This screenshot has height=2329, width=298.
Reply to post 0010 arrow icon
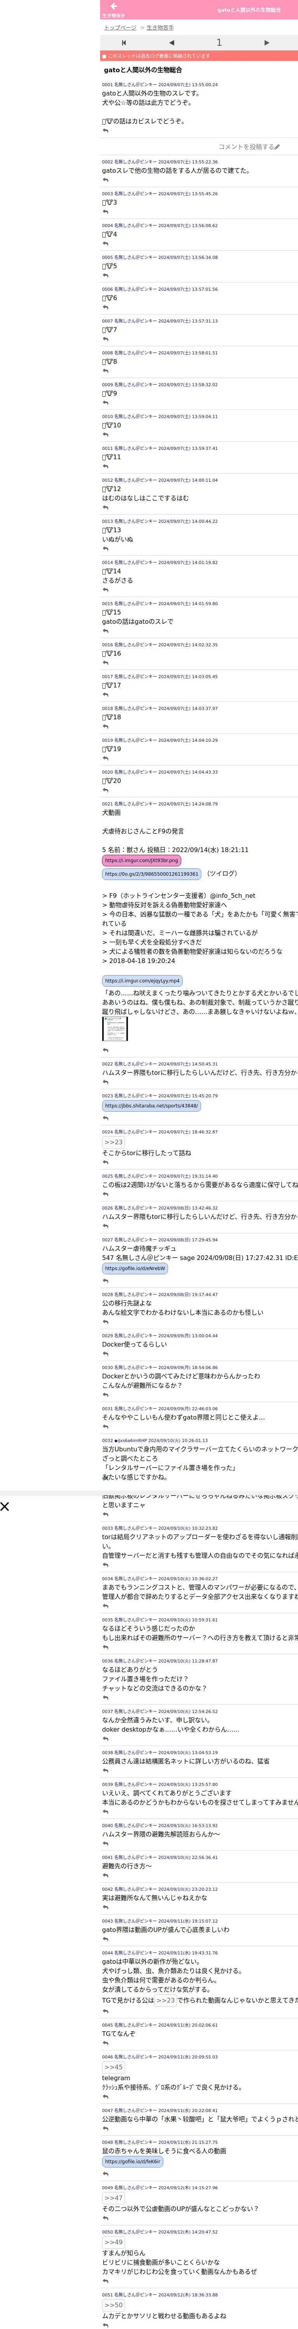coord(106,435)
